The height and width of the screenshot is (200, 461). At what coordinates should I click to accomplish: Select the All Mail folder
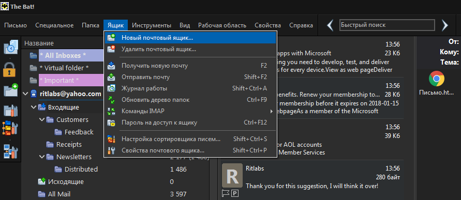click(60, 194)
